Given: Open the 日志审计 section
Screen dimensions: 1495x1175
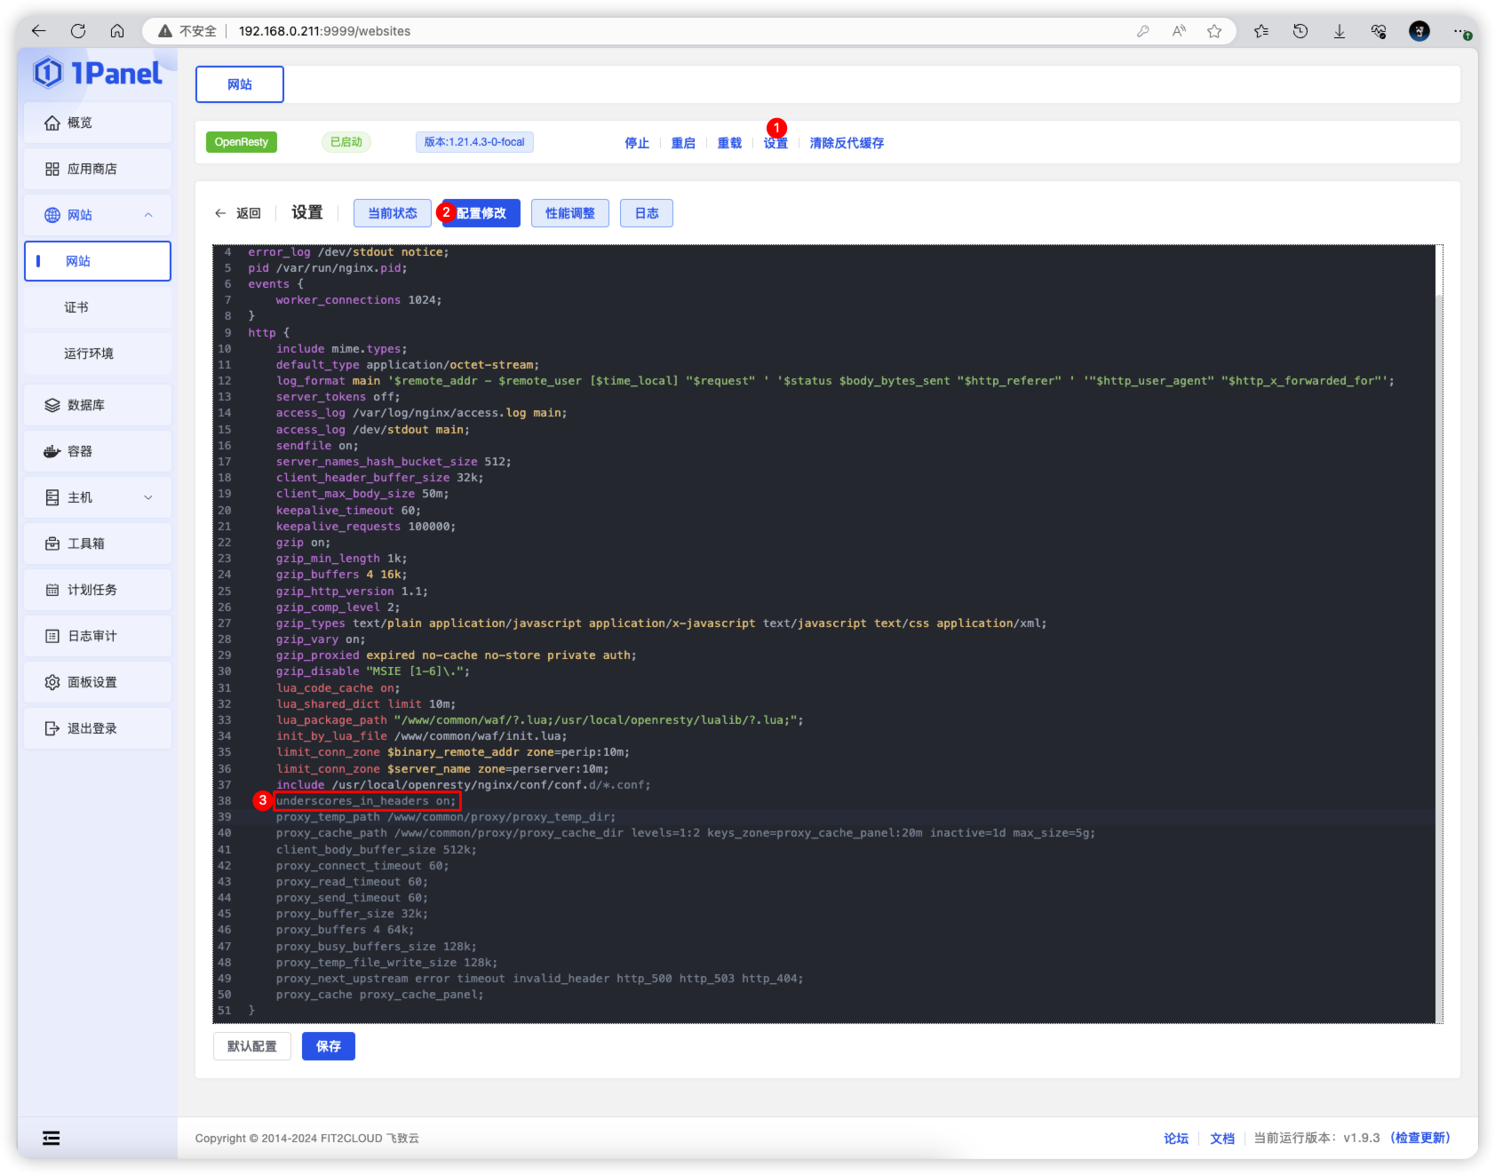Looking at the screenshot, I should (88, 635).
